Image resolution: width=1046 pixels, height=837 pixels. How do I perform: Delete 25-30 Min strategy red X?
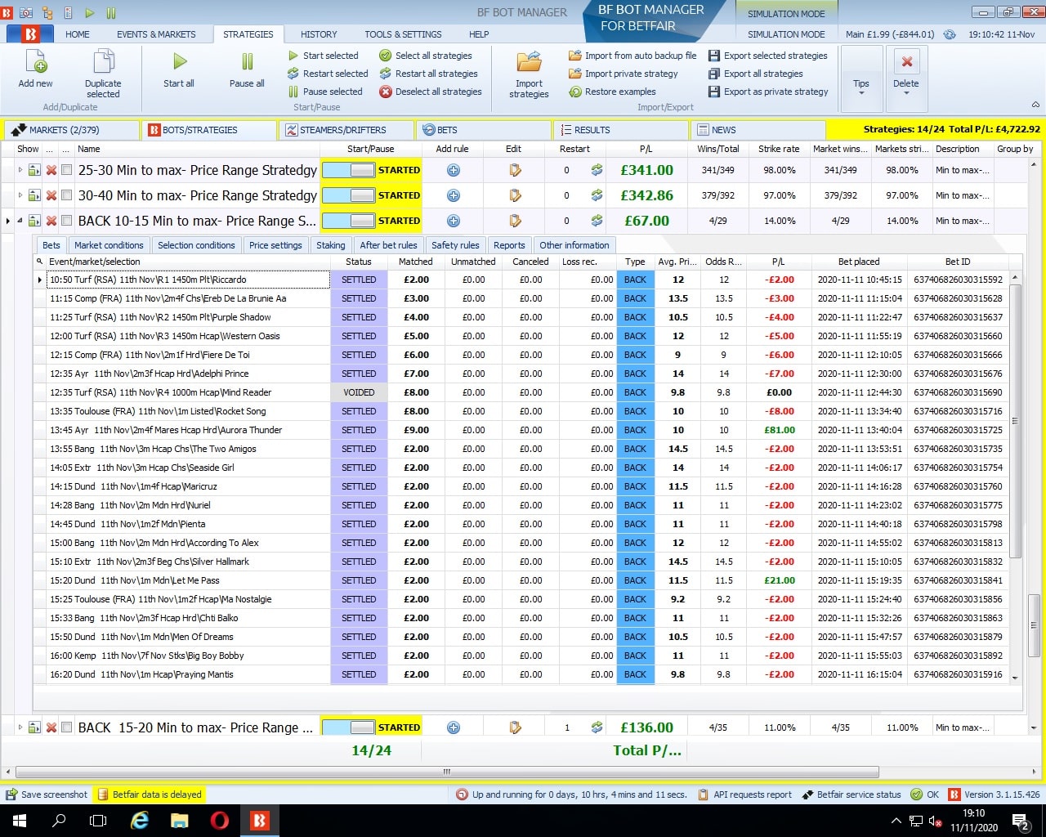point(51,170)
